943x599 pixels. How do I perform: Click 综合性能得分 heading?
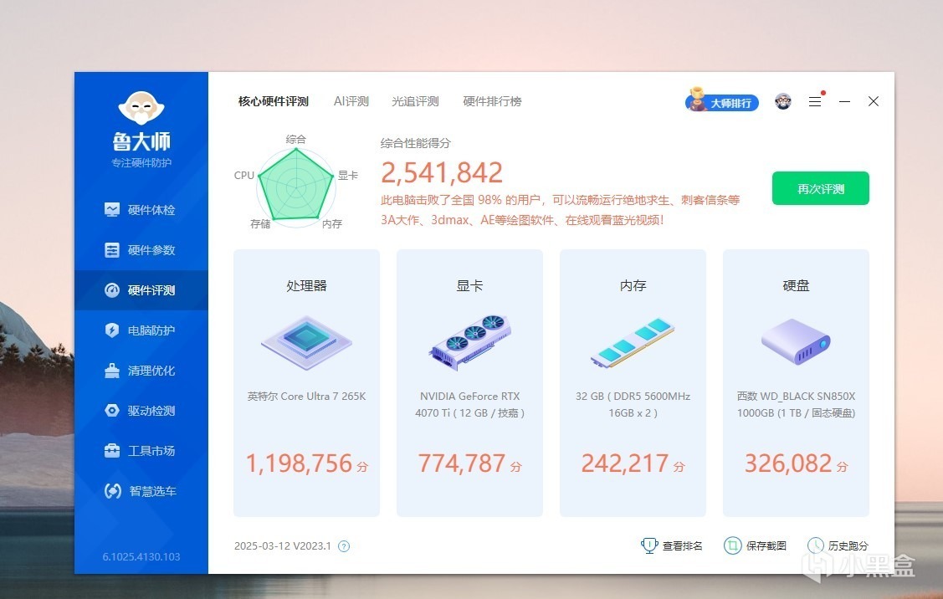tap(416, 143)
